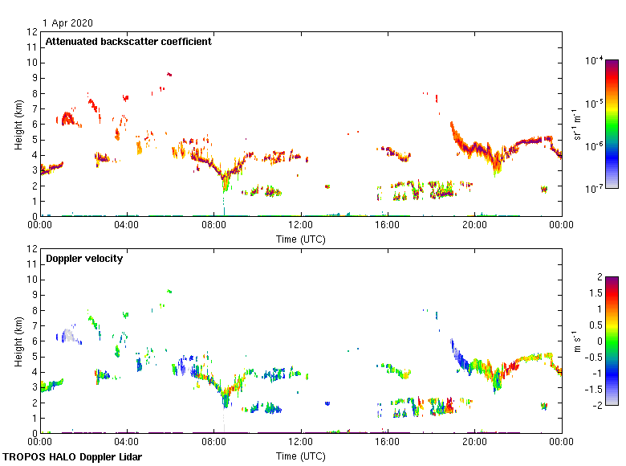The height and width of the screenshot is (466, 626).
Task: Click the 'Doppler velocity' panel title
Action: click(83, 259)
